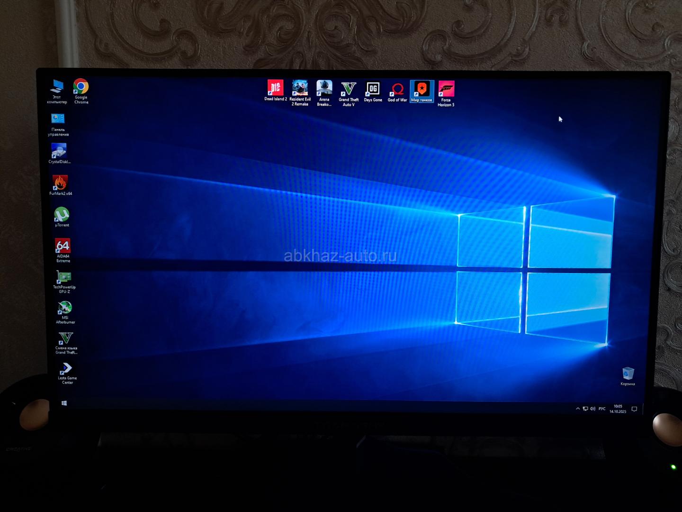Click the "Панель управления" shortcut icon

(58, 119)
